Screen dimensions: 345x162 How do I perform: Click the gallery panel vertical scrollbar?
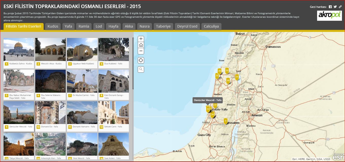click(x=133, y=63)
